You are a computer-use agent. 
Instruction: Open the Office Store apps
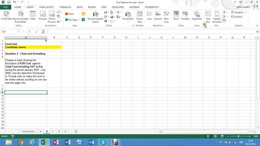coord(69,14)
